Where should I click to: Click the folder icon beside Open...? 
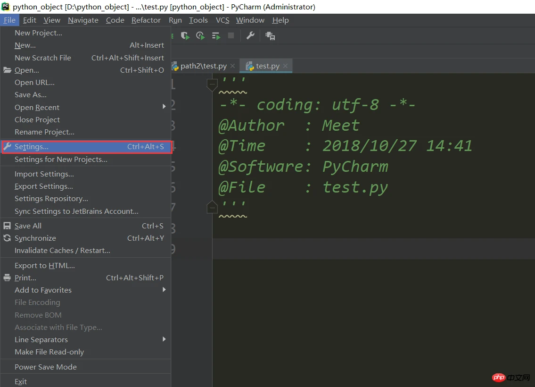(x=7, y=70)
